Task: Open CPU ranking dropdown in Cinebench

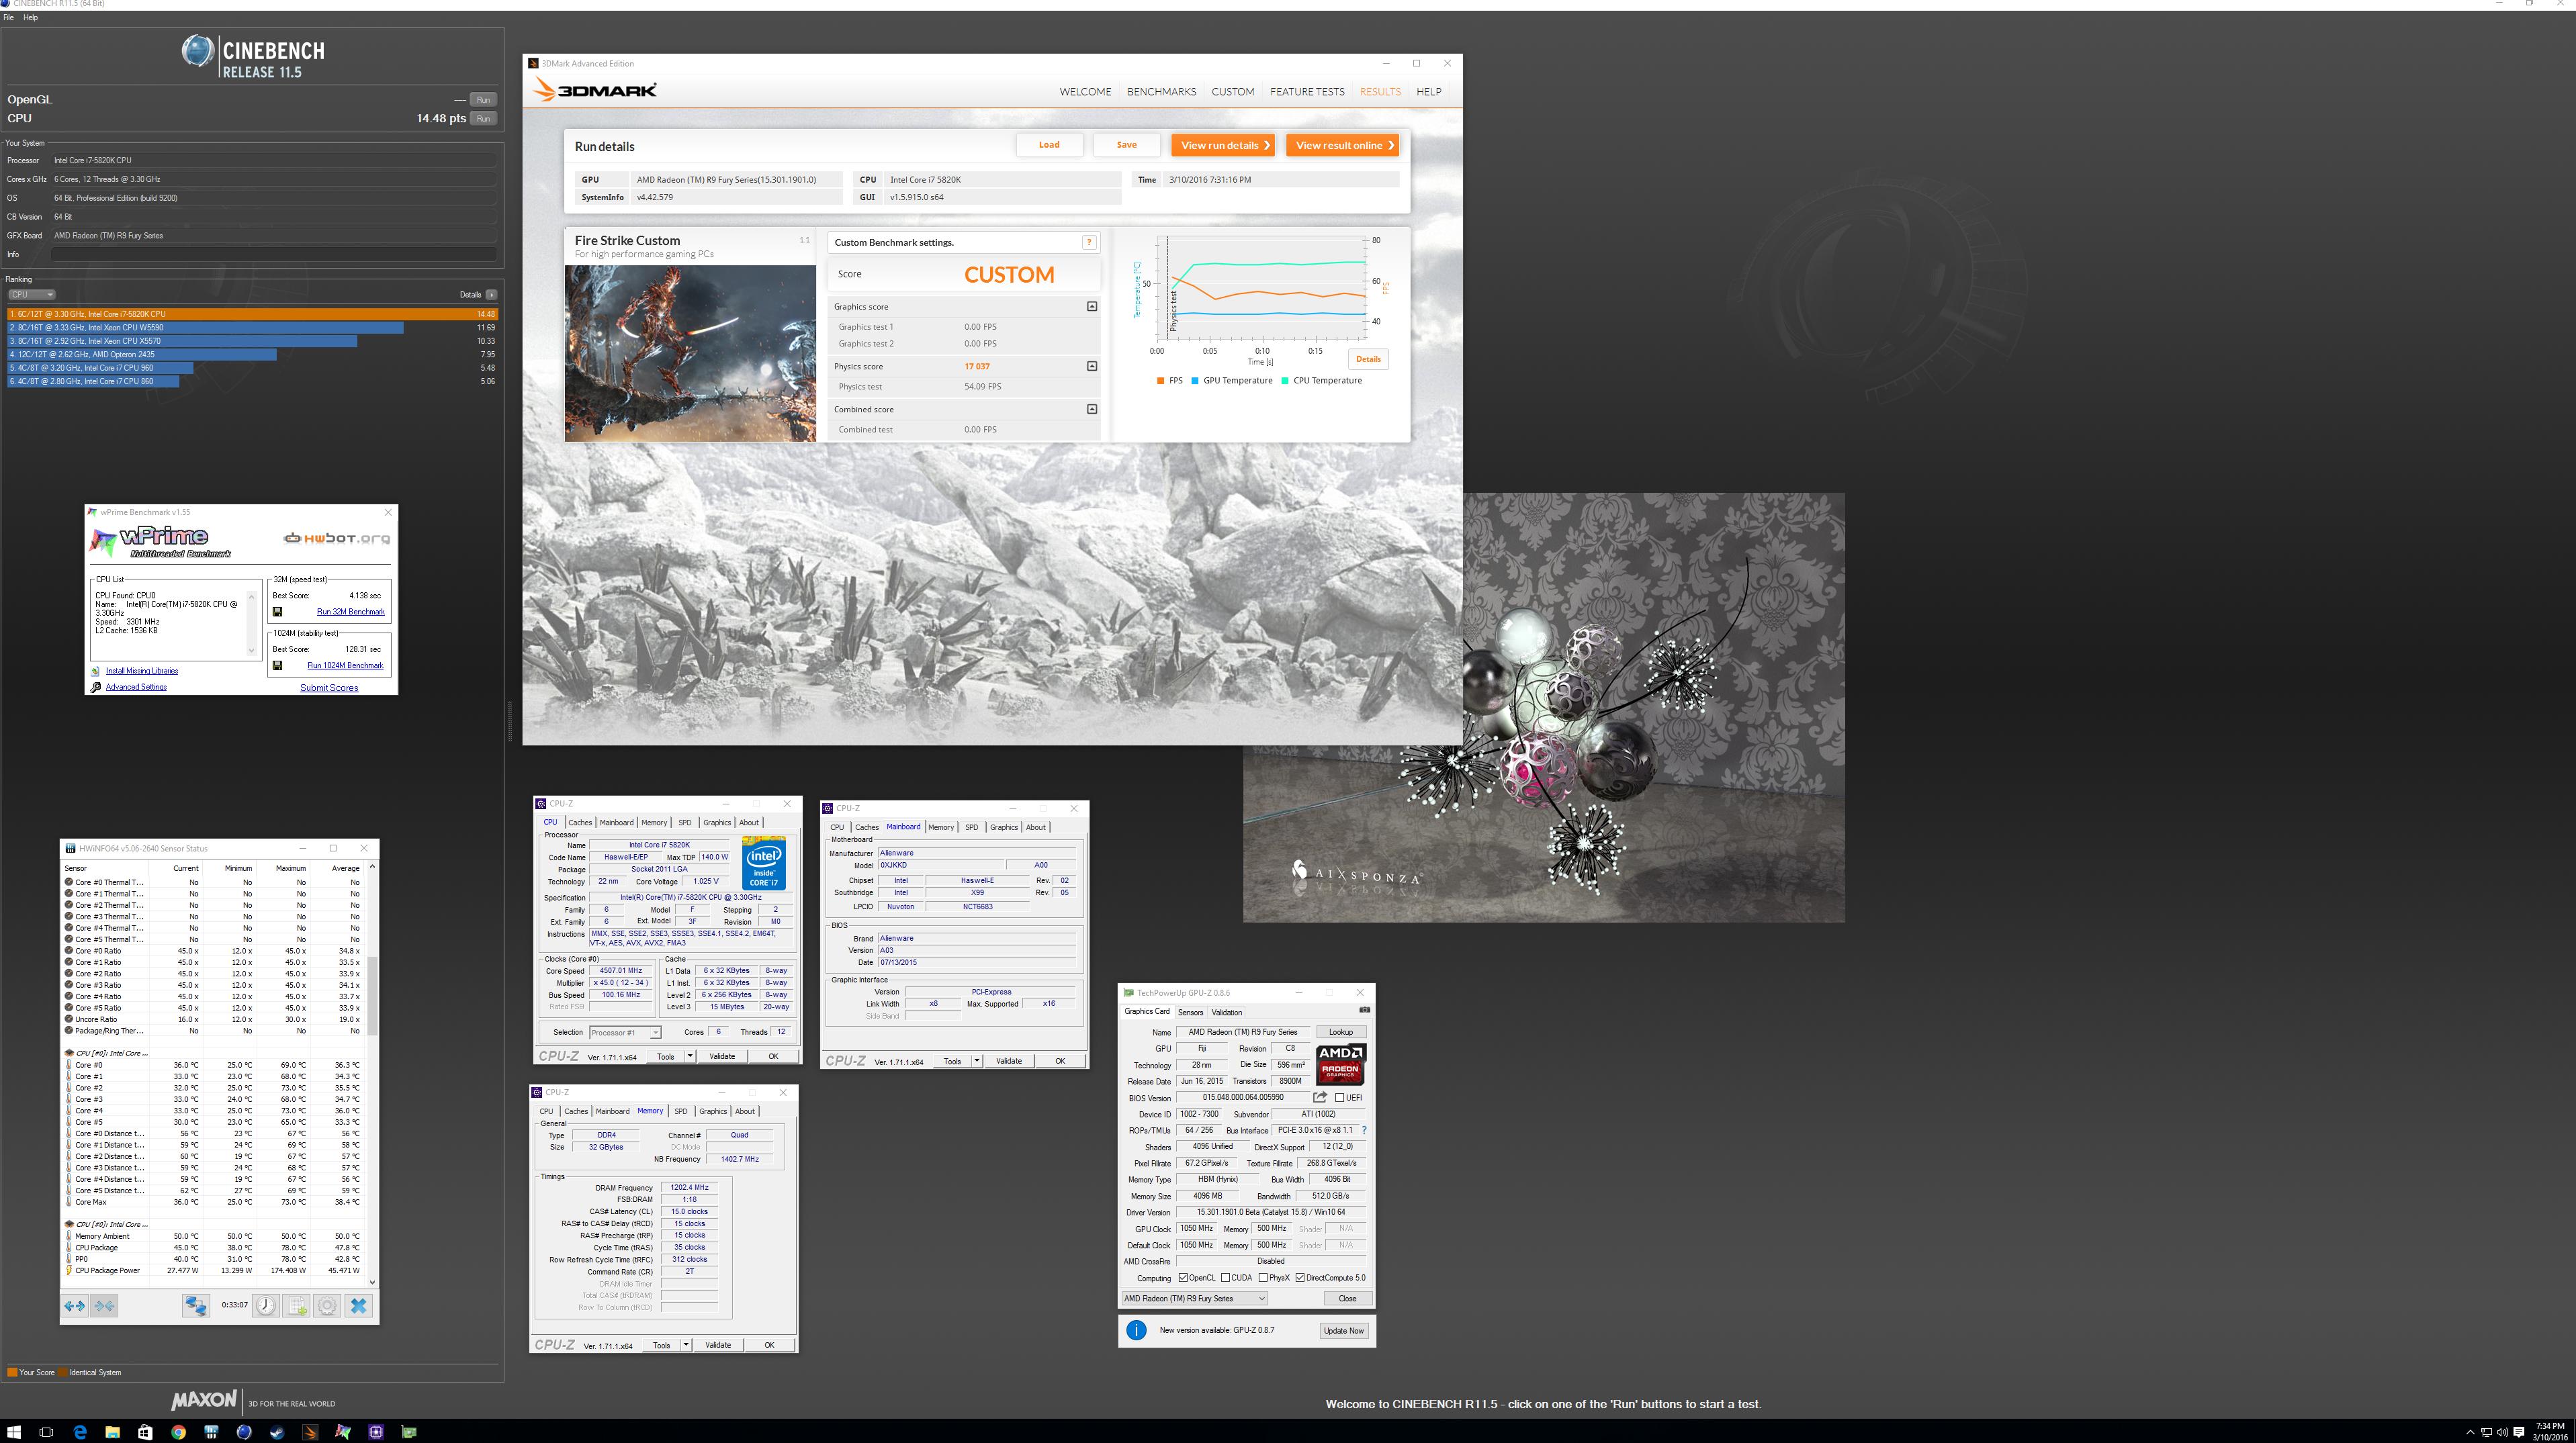Action: (32, 295)
